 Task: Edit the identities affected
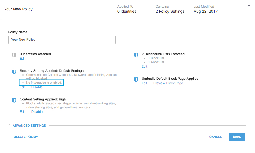[23, 59]
